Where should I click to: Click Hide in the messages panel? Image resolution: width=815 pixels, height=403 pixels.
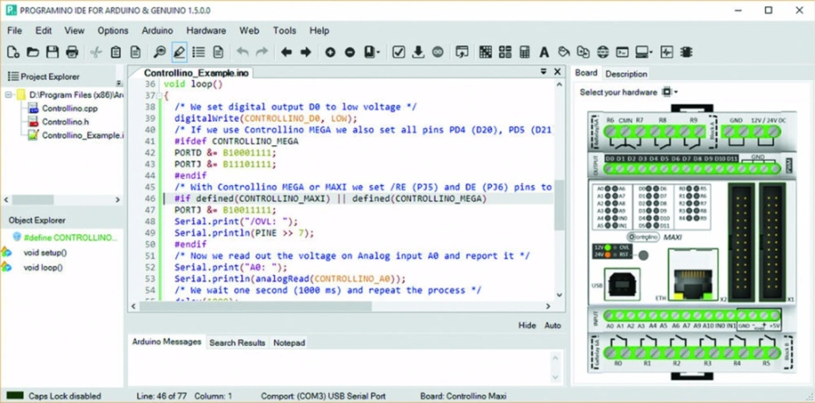pos(527,325)
